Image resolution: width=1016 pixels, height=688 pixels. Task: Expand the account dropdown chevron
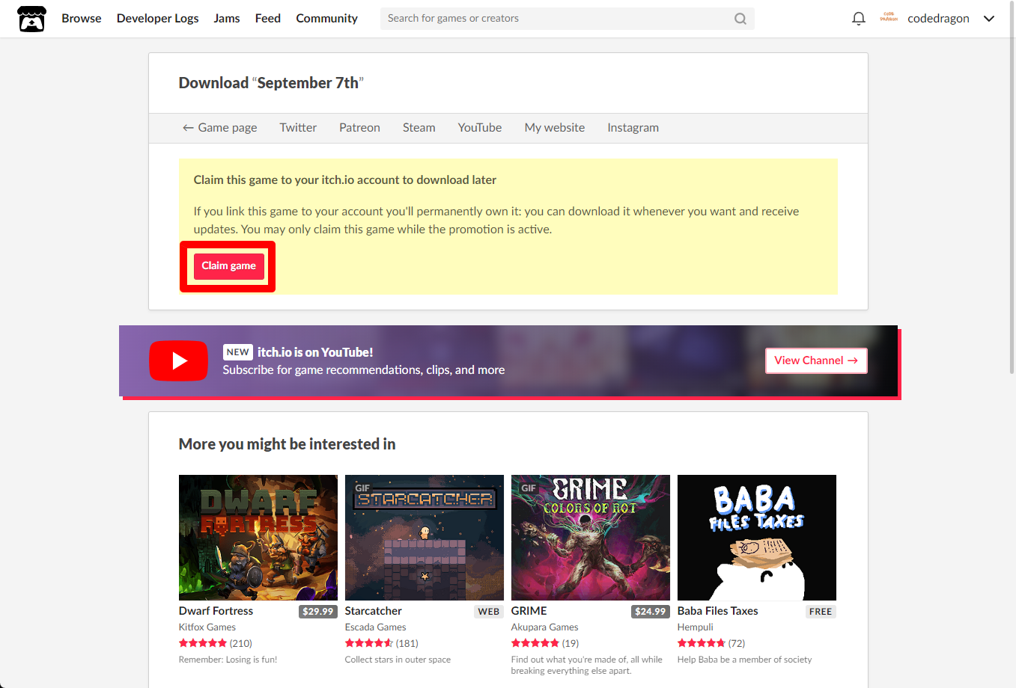coord(989,19)
